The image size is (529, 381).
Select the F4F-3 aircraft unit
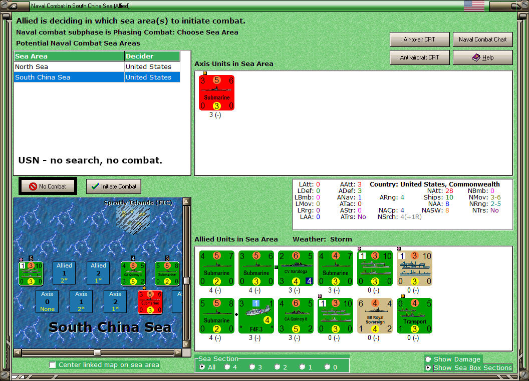256,315
